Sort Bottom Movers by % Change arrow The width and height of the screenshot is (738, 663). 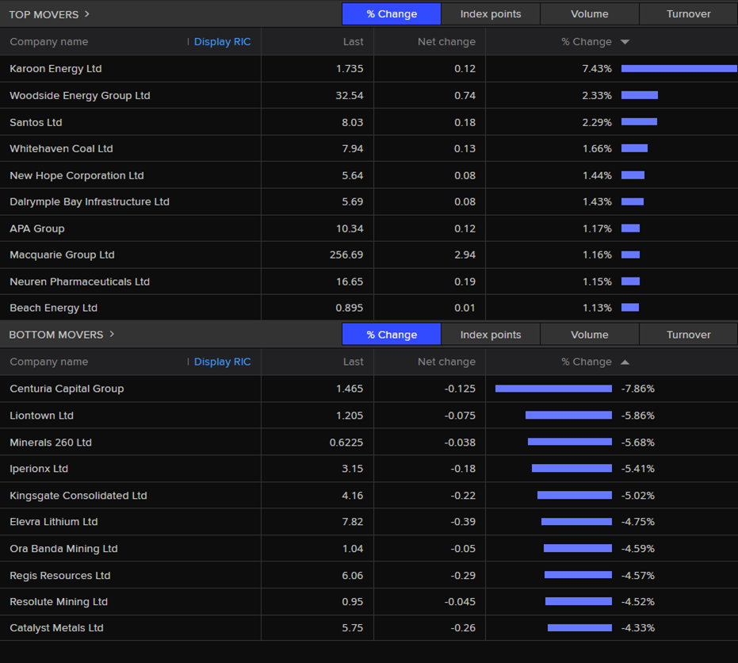[625, 362]
